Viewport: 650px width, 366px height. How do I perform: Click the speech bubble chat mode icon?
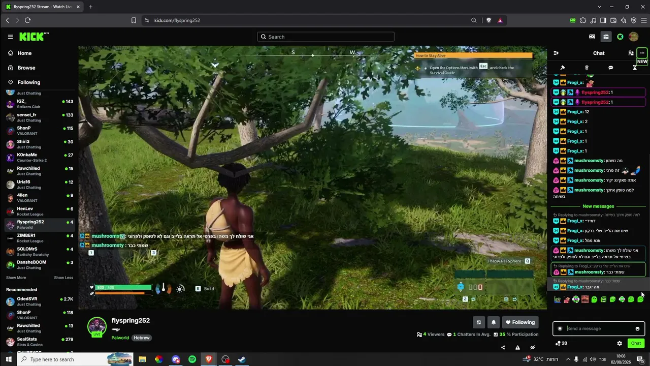pos(610,68)
